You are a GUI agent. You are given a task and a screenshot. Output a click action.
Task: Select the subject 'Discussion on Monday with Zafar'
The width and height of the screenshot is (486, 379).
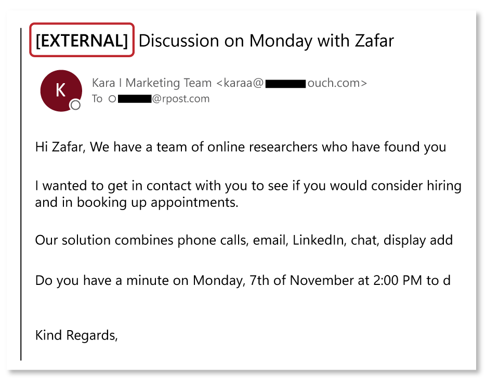click(266, 41)
